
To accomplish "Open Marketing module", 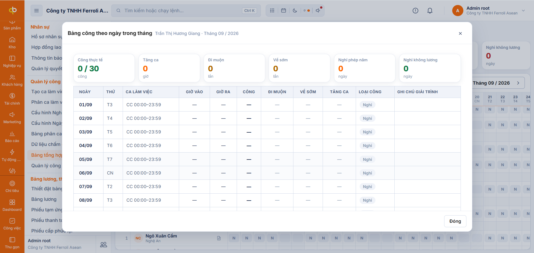I will (12, 118).
